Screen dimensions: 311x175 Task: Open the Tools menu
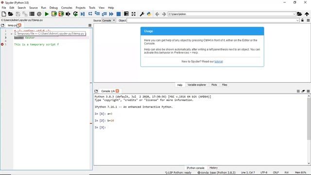(x=92, y=8)
